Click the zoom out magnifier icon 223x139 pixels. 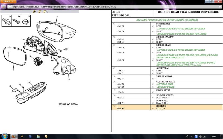[40, 12]
